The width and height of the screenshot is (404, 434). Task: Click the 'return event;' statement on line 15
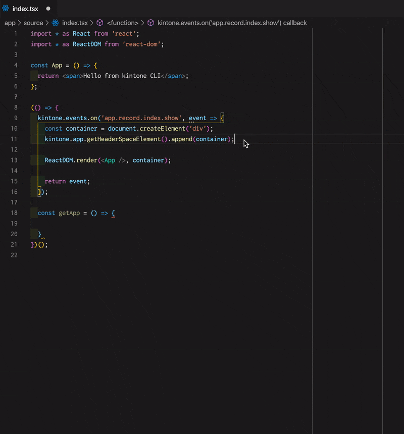click(x=67, y=181)
